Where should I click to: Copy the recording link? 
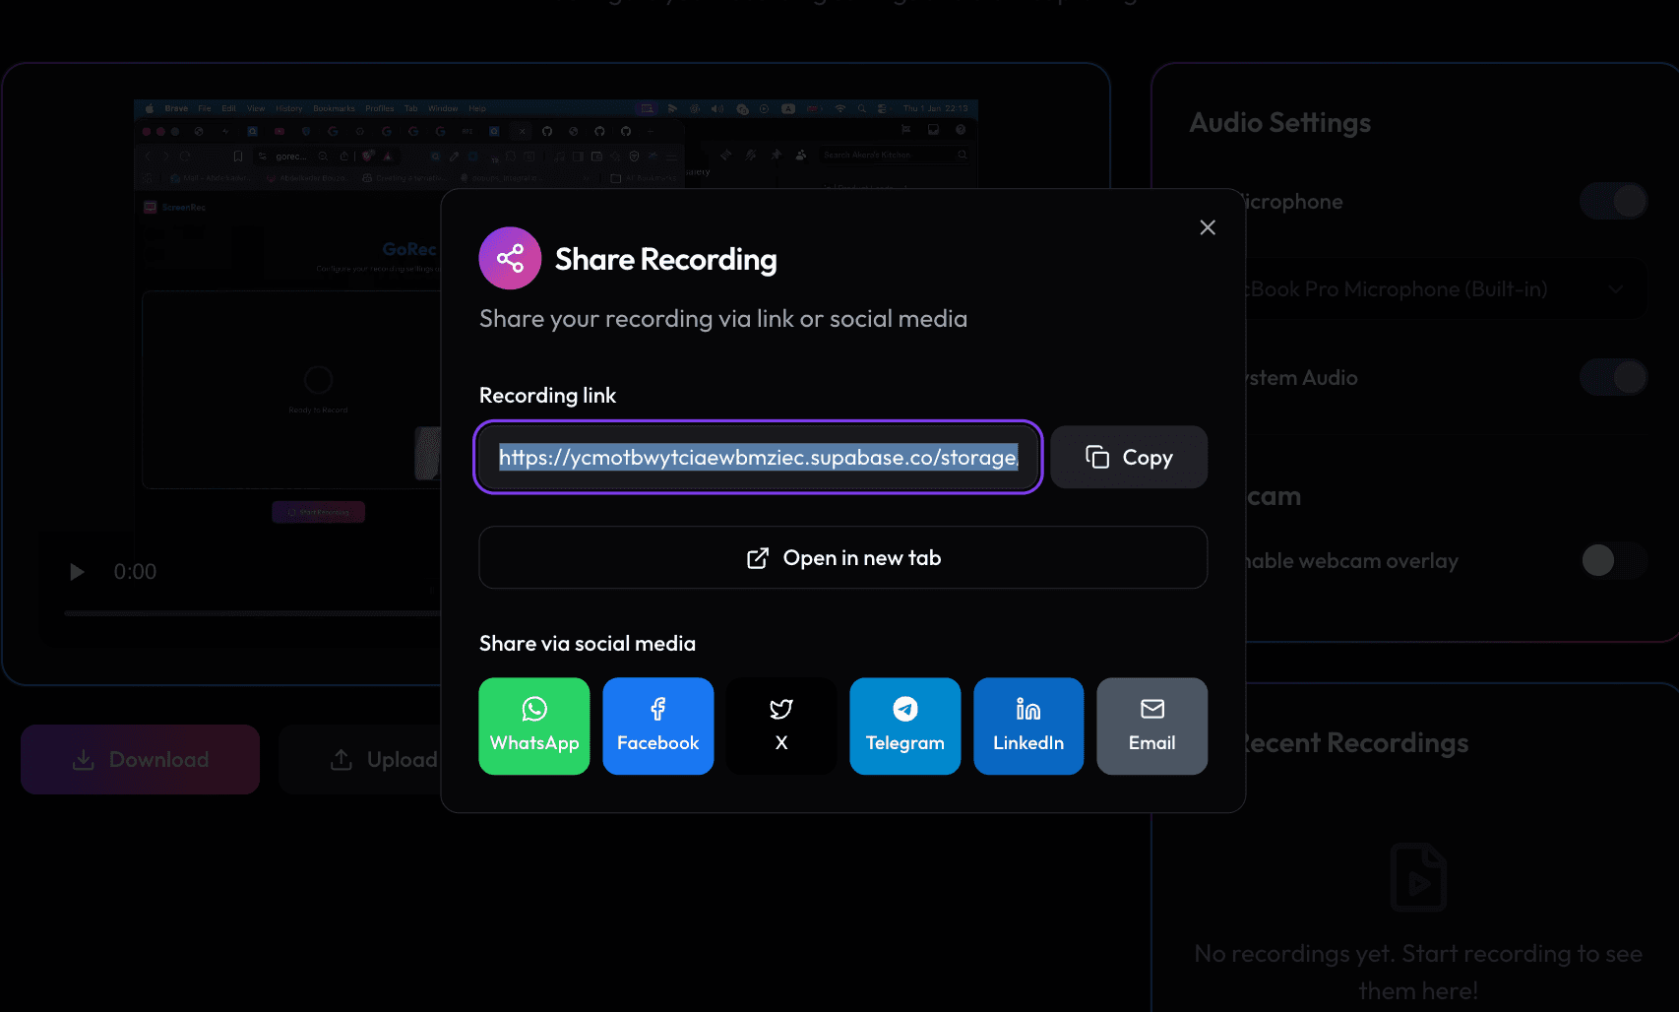pos(1129,457)
